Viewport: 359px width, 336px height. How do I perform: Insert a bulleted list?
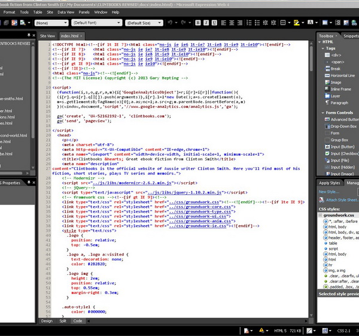tap(257, 23)
